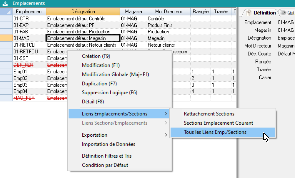Click the grid corner select-all triangle
The height and width of the screenshot is (178, 295).
point(6,11)
